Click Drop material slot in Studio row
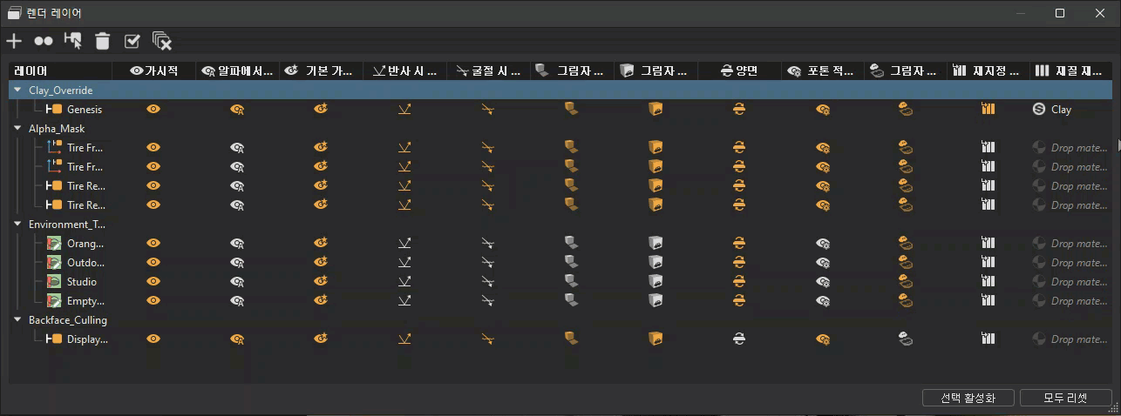 (1078, 282)
